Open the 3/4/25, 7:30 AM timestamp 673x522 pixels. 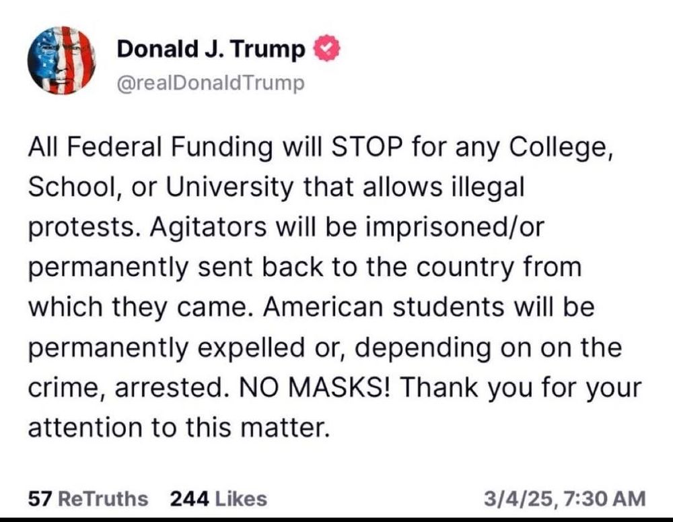tap(565, 499)
